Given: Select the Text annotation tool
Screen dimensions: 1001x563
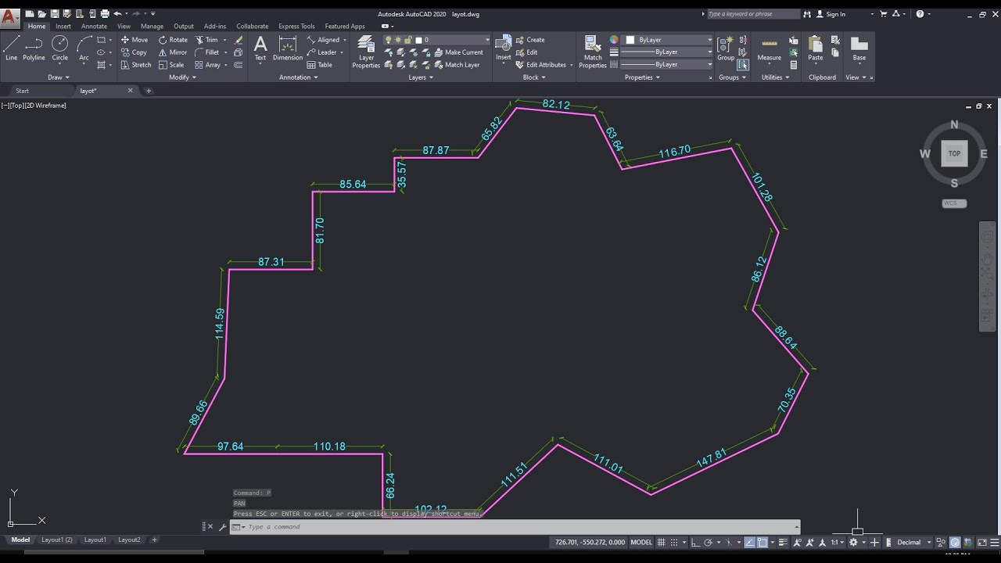Looking at the screenshot, I should pos(260,48).
